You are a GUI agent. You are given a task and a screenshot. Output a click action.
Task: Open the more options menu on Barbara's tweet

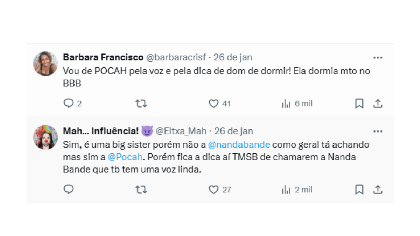tap(378, 57)
